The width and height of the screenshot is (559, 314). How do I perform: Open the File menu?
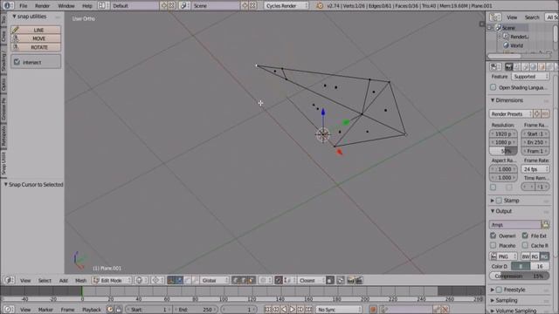[x=24, y=6]
